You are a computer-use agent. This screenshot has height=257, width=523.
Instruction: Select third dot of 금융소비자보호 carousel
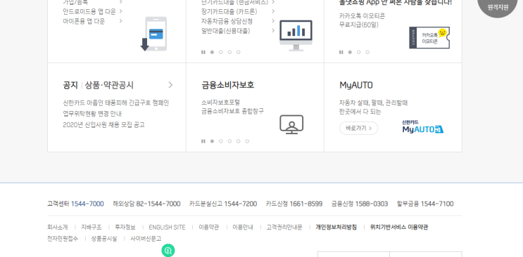[x=229, y=141]
